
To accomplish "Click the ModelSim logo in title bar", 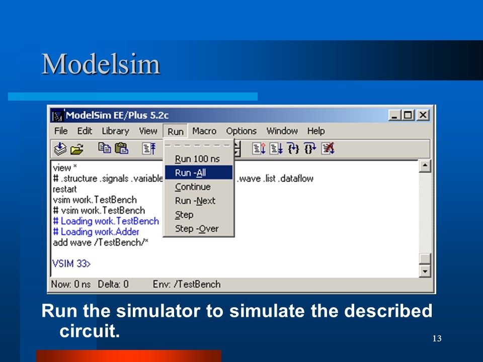I will click(57, 116).
